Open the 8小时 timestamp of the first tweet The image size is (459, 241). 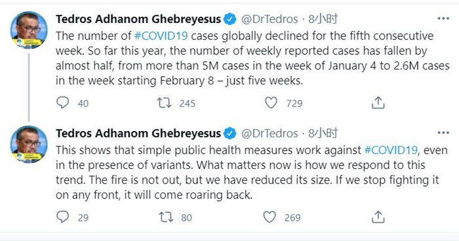click(323, 19)
